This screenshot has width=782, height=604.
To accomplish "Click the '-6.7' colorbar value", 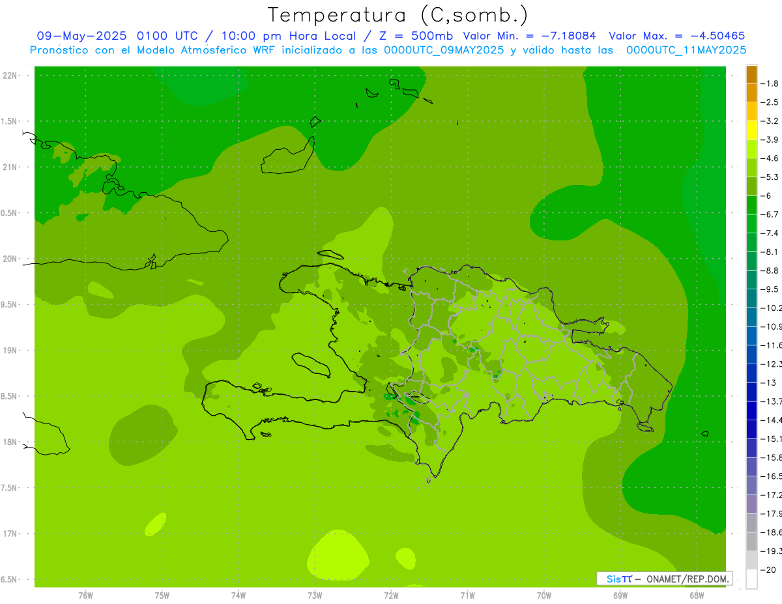I will [x=770, y=214].
